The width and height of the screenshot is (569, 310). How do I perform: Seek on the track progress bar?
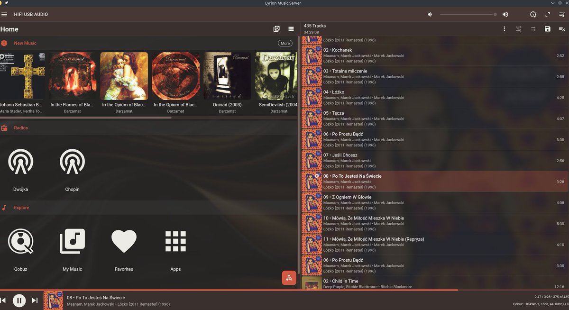(284, 290)
